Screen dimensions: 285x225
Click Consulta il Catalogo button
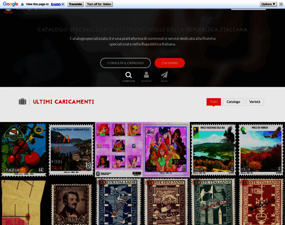tap(125, 63)
